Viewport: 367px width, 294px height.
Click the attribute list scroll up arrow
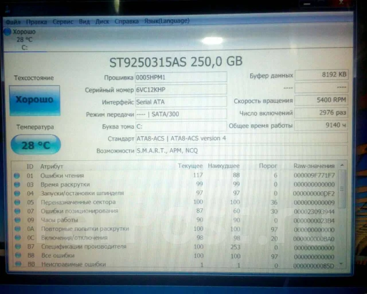(342, 165)
